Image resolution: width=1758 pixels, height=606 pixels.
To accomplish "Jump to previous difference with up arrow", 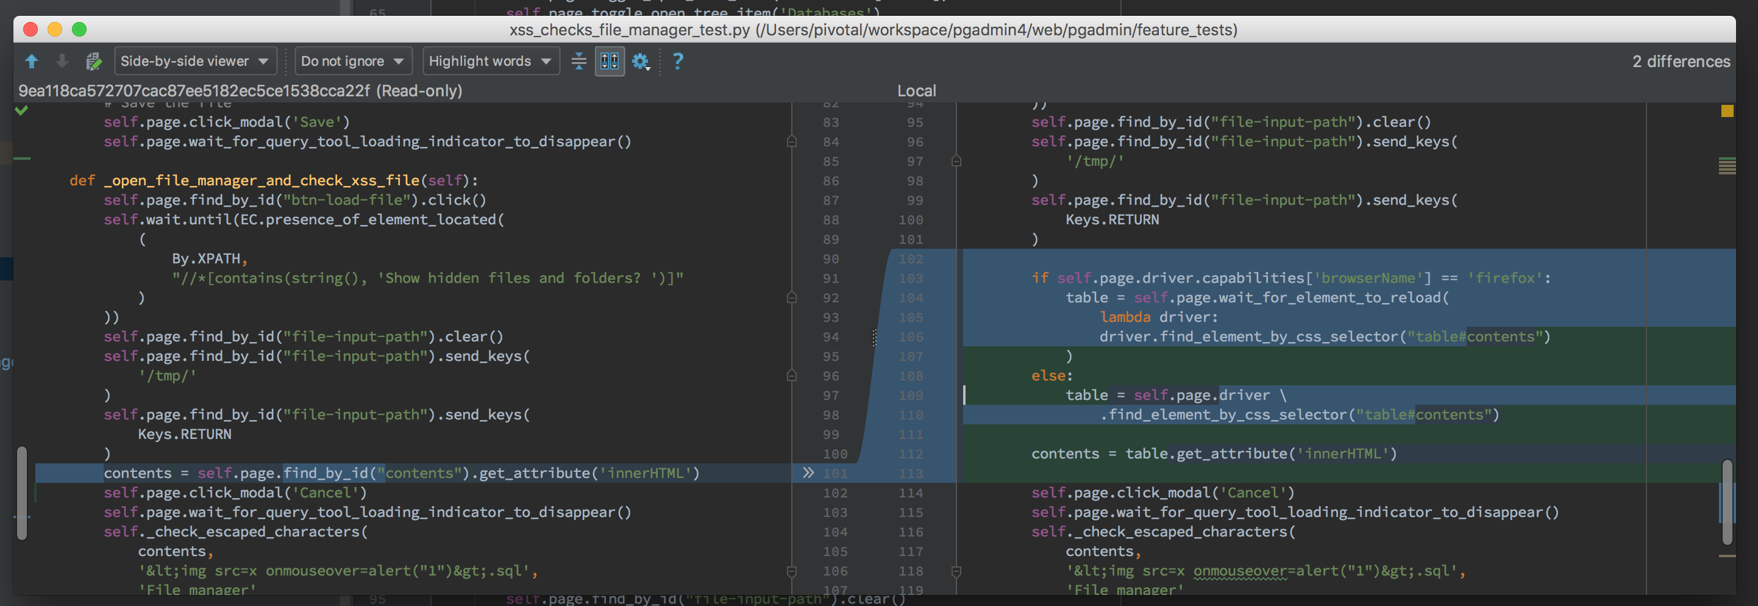I will [x=32, y=62].
